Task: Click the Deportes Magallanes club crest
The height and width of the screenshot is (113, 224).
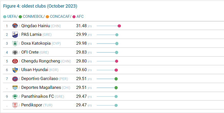Action: click(15, 88)
